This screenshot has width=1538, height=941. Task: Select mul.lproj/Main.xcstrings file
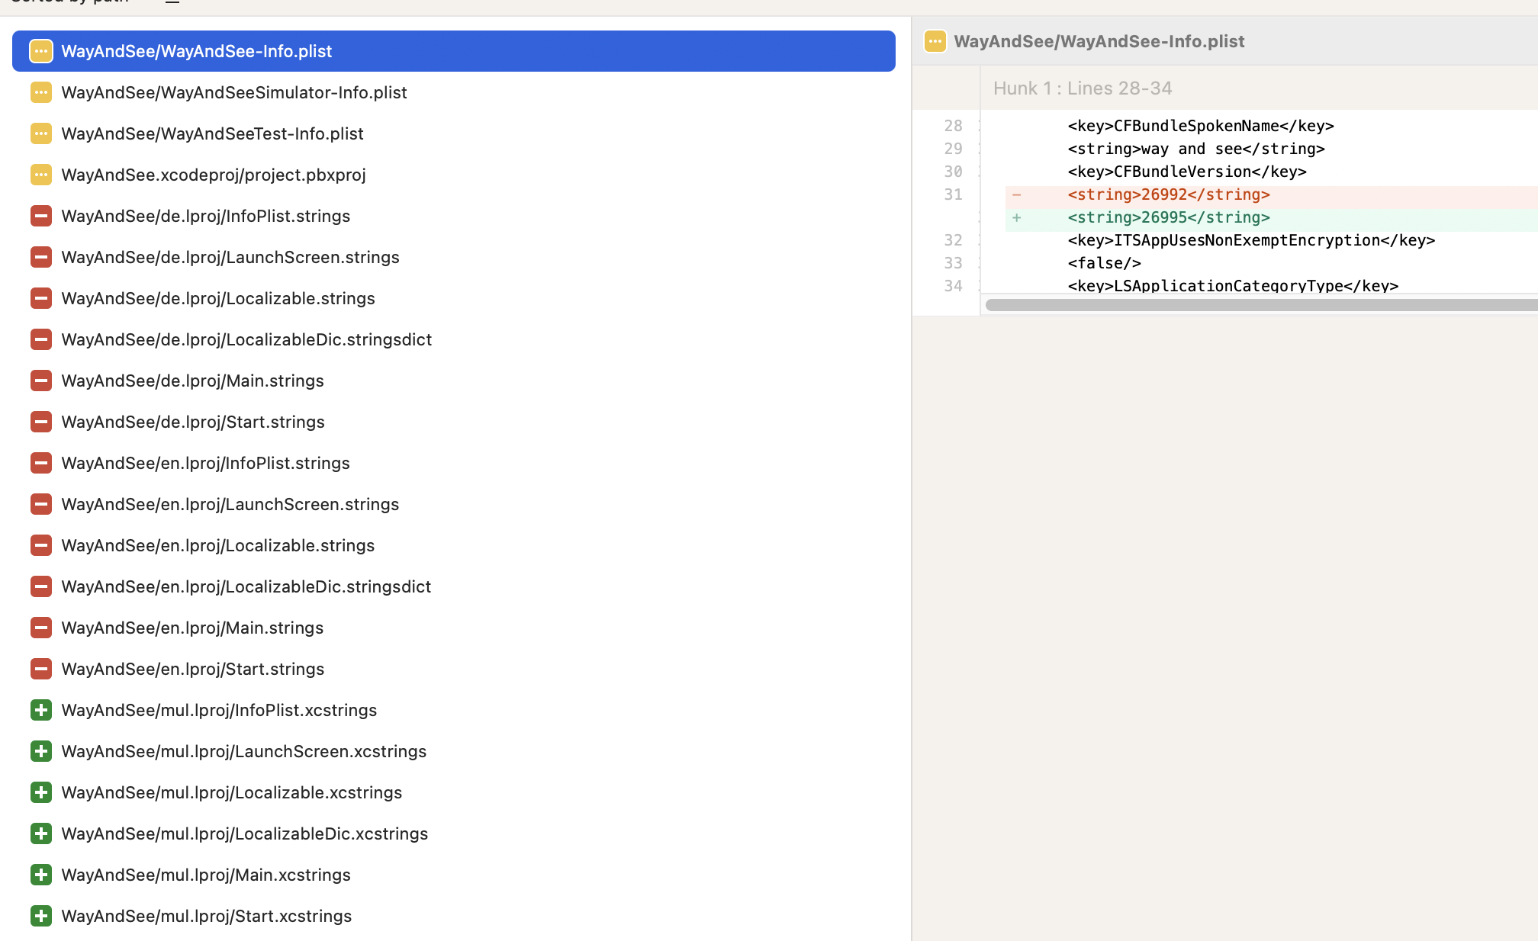pos(205,875)
